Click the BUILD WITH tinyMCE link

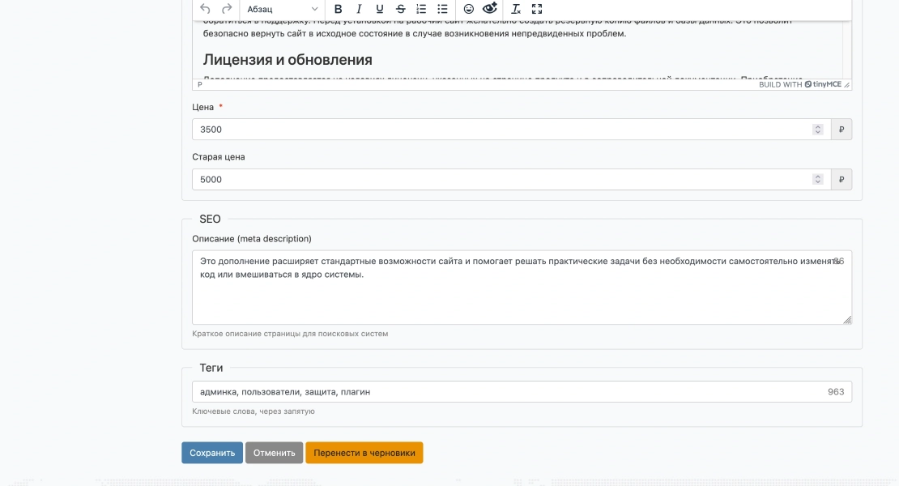click(800, 84)
